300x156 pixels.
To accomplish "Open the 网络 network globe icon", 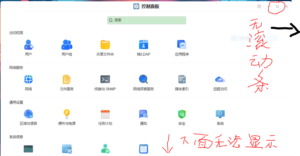I will click(x=28, y=79).
